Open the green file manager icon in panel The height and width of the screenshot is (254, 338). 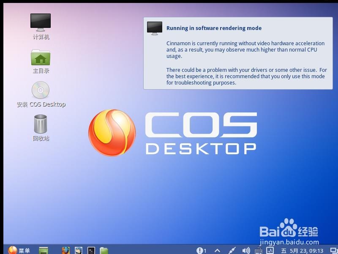coord(104,251)
